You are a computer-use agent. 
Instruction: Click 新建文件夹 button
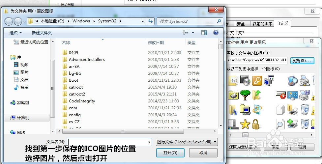[42, 33]
